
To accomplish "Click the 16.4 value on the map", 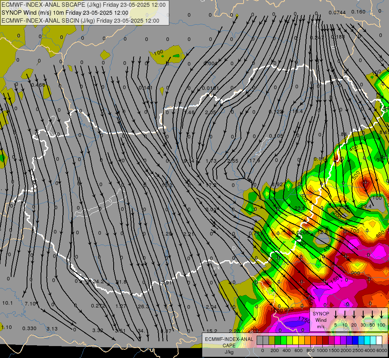I will [x=298, y=111].
